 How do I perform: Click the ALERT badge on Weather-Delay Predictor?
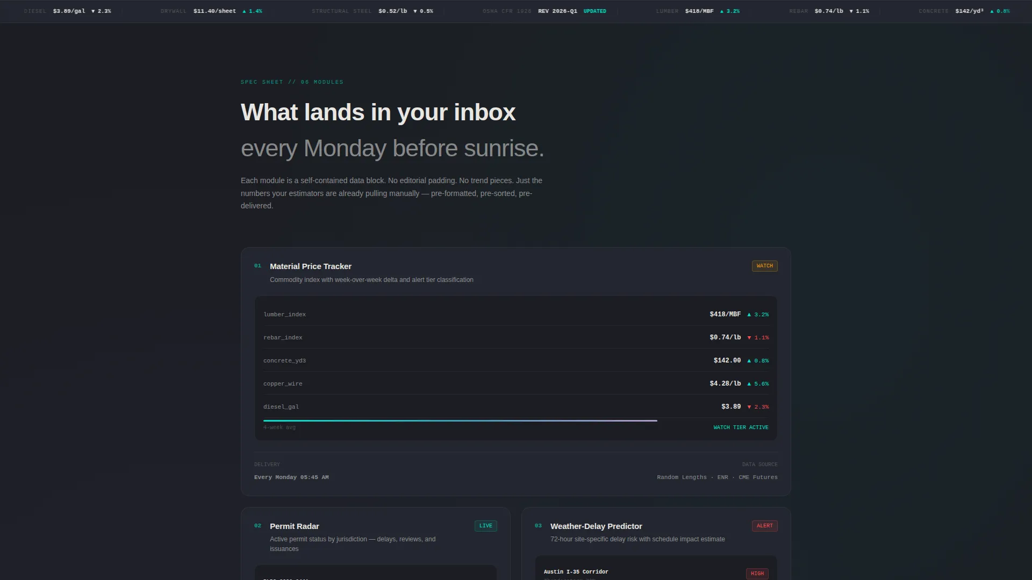pos(764,526)
